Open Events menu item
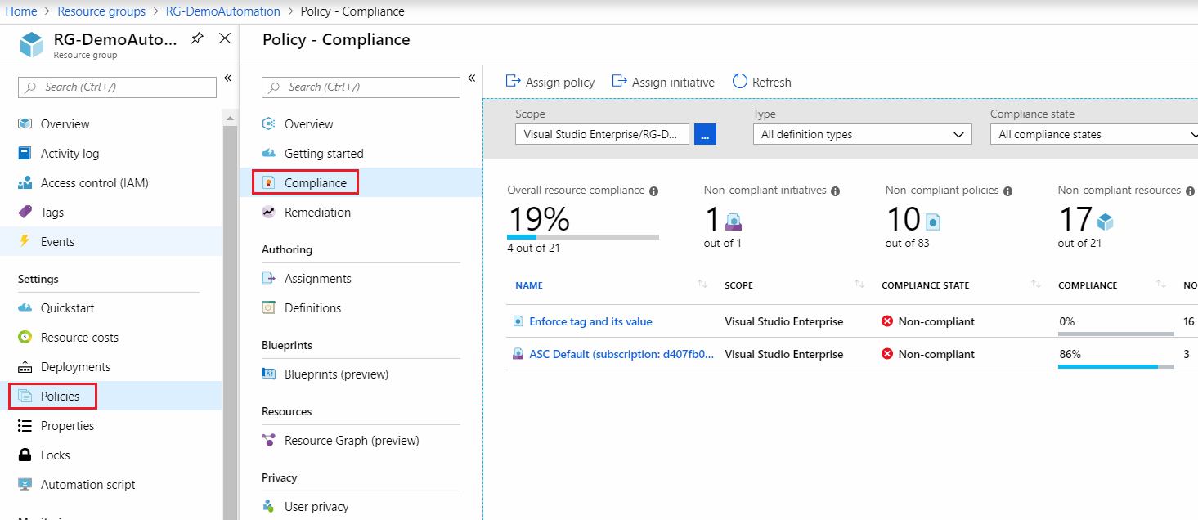The height and width of the screenshot is (520, 1198). pos(57,242)
